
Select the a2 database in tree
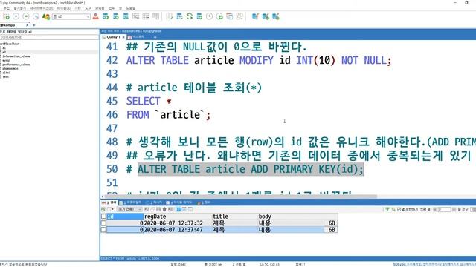[x=4, y=52]
